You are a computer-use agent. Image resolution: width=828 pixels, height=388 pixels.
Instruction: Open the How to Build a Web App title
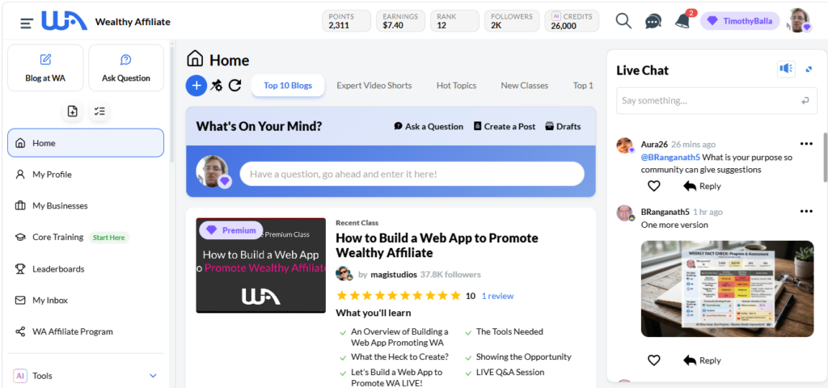coord(437,246)
